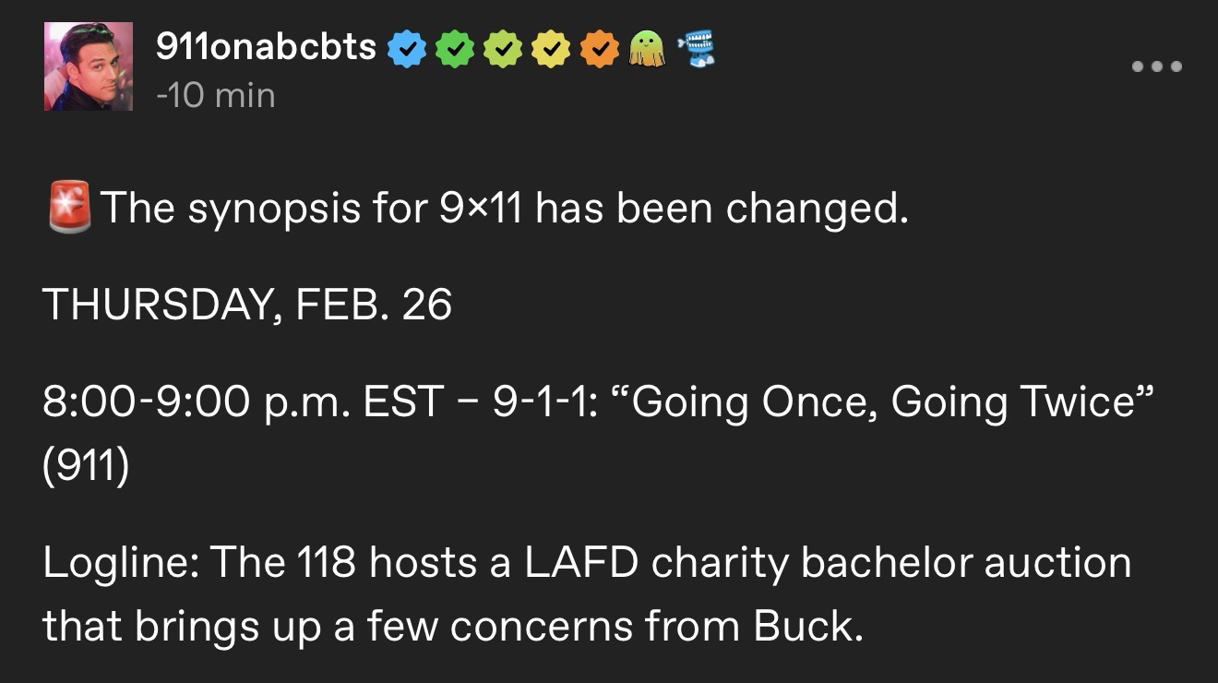Click the green ghost badge
This screenshot has height=683, width=1218.
pos(647,48)
